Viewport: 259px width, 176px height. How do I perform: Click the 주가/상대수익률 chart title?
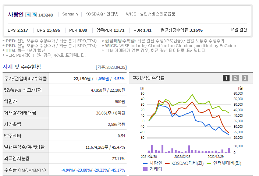click(149, 78)
